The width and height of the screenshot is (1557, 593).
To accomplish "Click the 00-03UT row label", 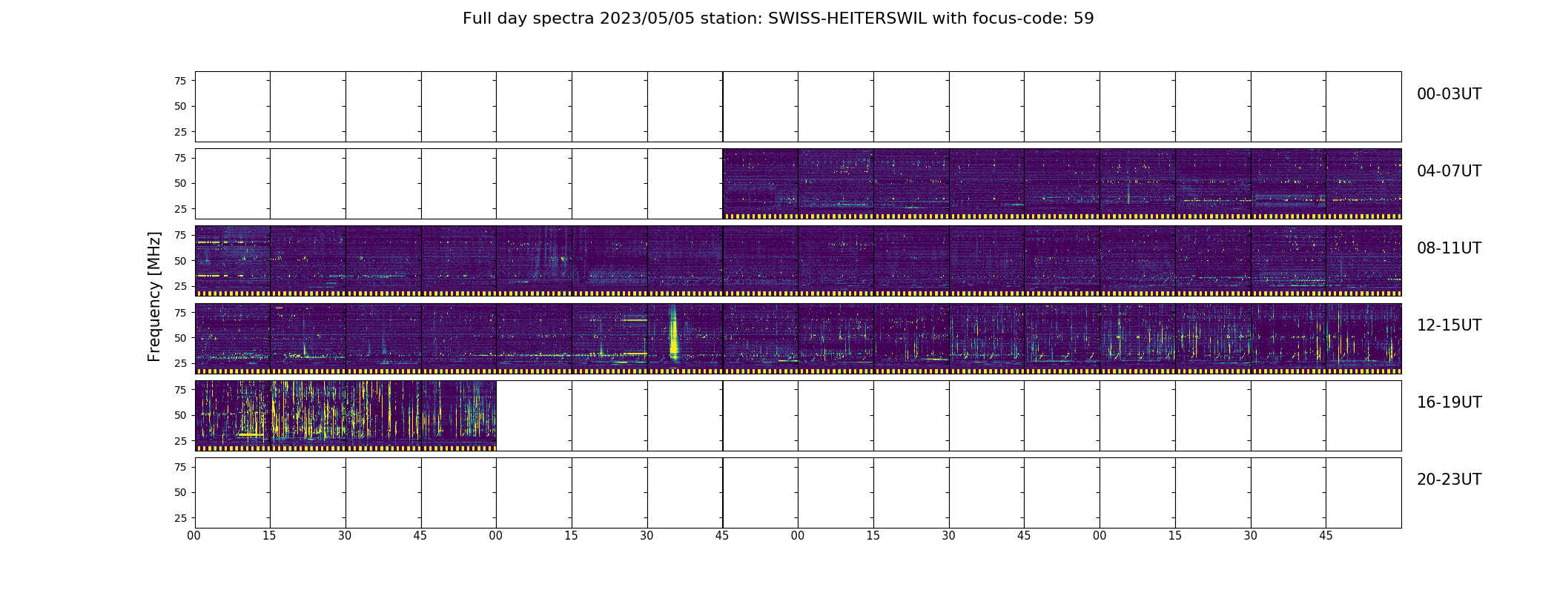I will click(x=1449, y=94).
